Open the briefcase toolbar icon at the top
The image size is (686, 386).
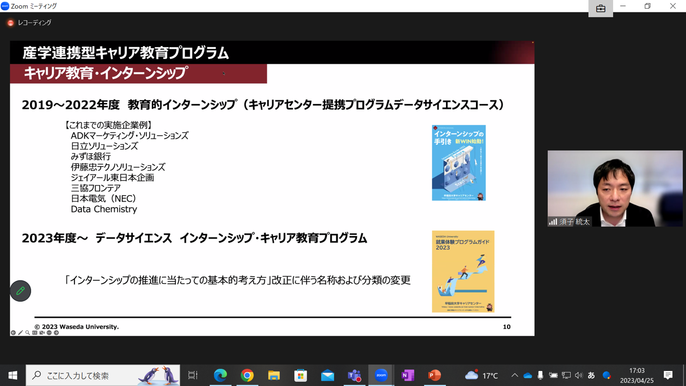click(601, 9)
